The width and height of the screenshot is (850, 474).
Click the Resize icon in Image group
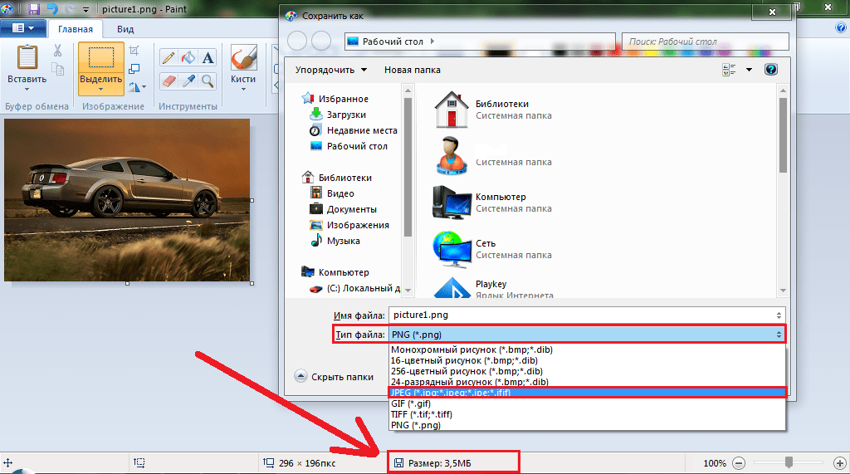134,69
